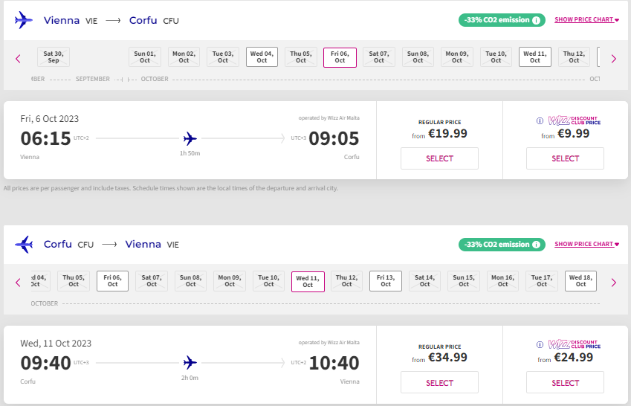
Task: Select regular price €19.99 outbound fare
Action: click(x=439, y=158)
